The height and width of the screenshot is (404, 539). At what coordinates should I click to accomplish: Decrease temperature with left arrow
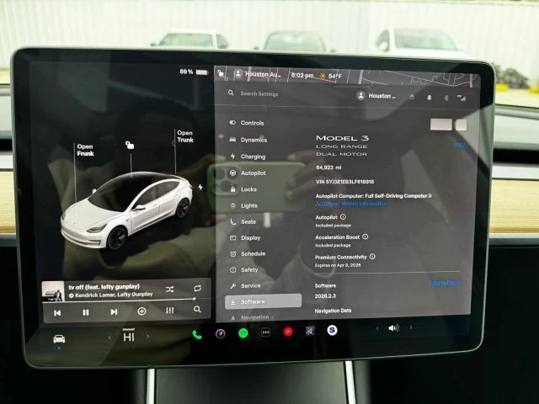(x=109, y=338)
